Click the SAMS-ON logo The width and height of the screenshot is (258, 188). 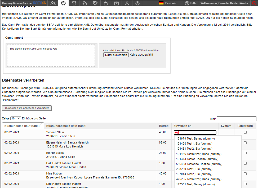click(40, 3)
